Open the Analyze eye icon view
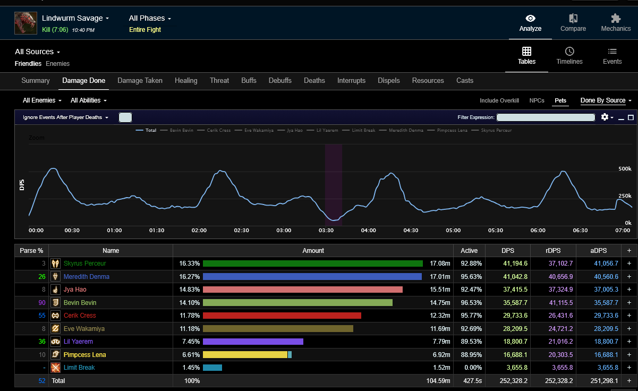Image resolution: width=638 pixels, height=391 pixels. pos(530,18)
